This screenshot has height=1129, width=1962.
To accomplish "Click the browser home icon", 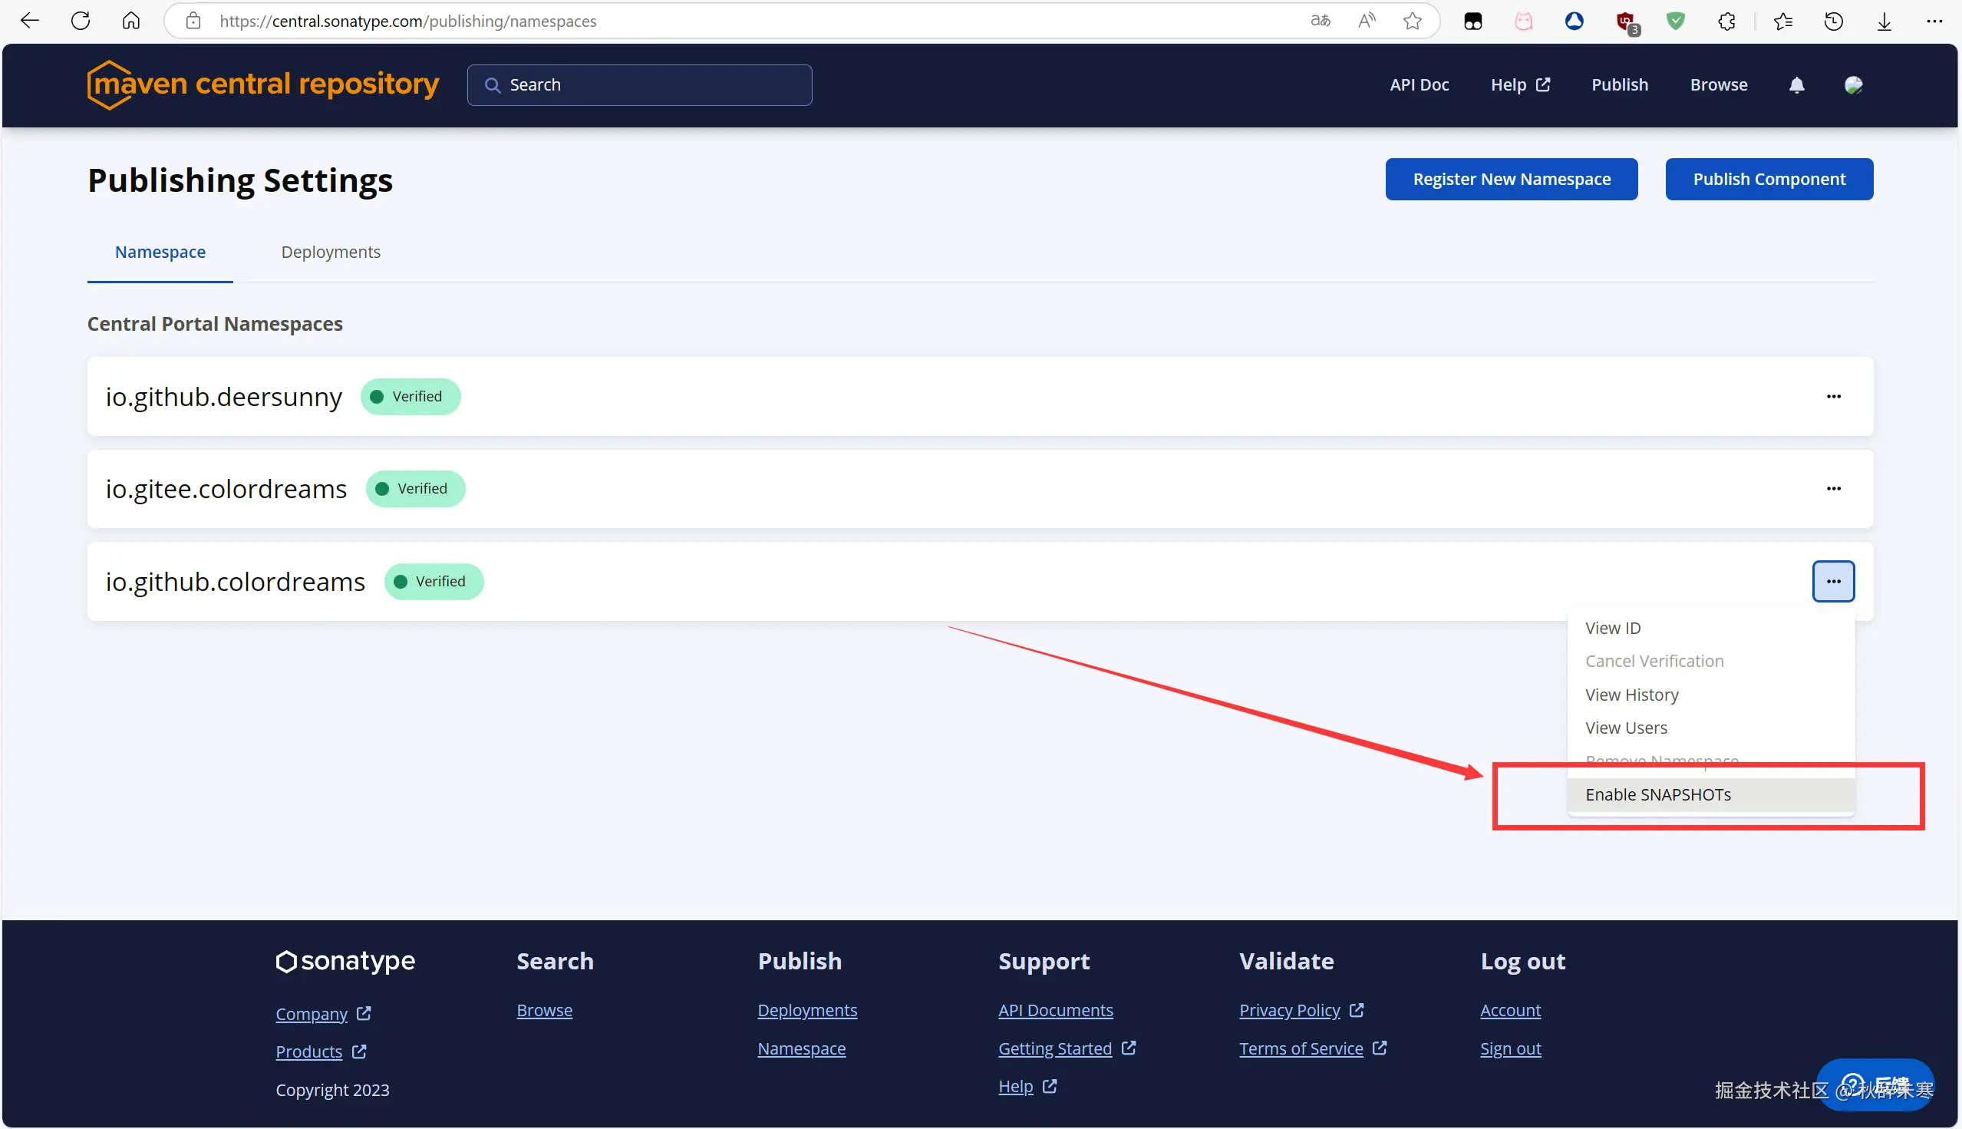I will coord(131,21).
